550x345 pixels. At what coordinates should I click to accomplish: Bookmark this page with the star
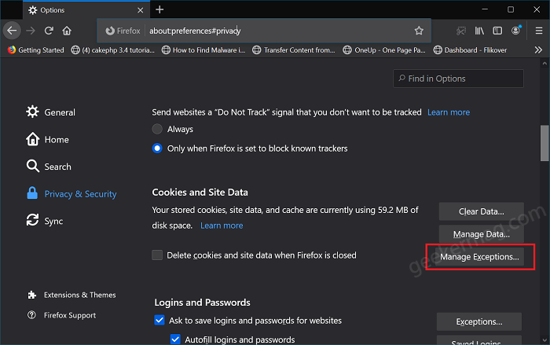419,31
